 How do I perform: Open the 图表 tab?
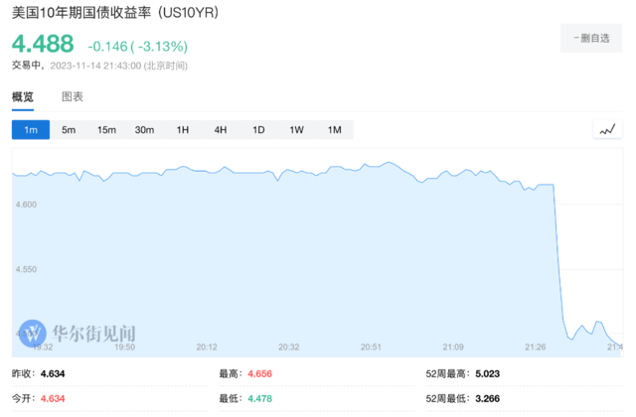[73, 97]
